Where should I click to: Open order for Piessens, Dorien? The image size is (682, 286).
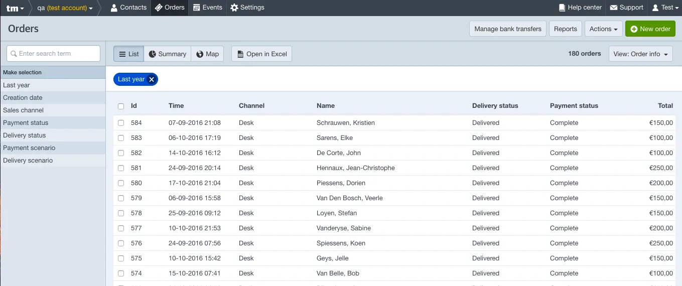pos(341,183)
